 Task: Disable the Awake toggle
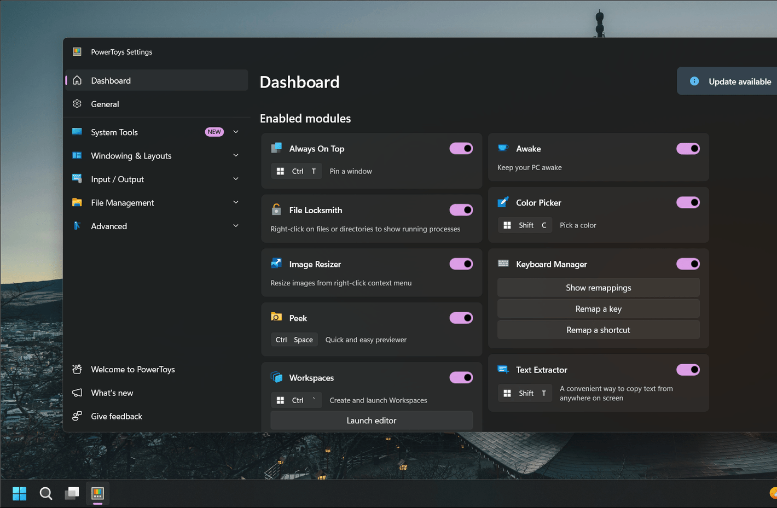click(688, 148)
